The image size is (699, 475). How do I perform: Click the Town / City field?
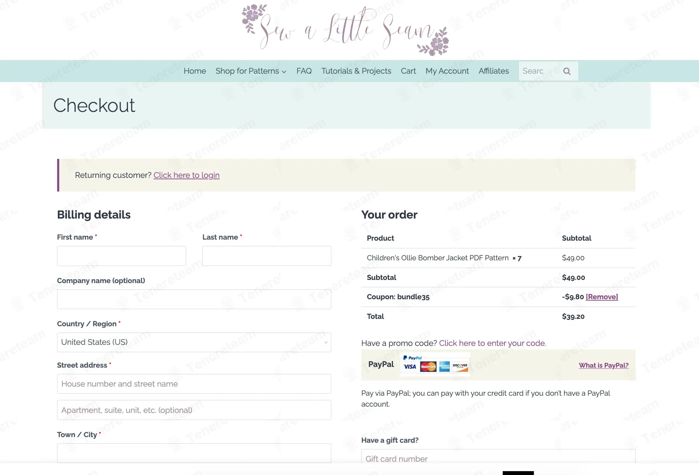click(194, 453)
